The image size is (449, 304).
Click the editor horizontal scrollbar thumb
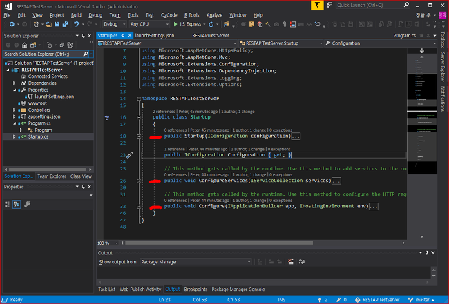tap(219, 243)
